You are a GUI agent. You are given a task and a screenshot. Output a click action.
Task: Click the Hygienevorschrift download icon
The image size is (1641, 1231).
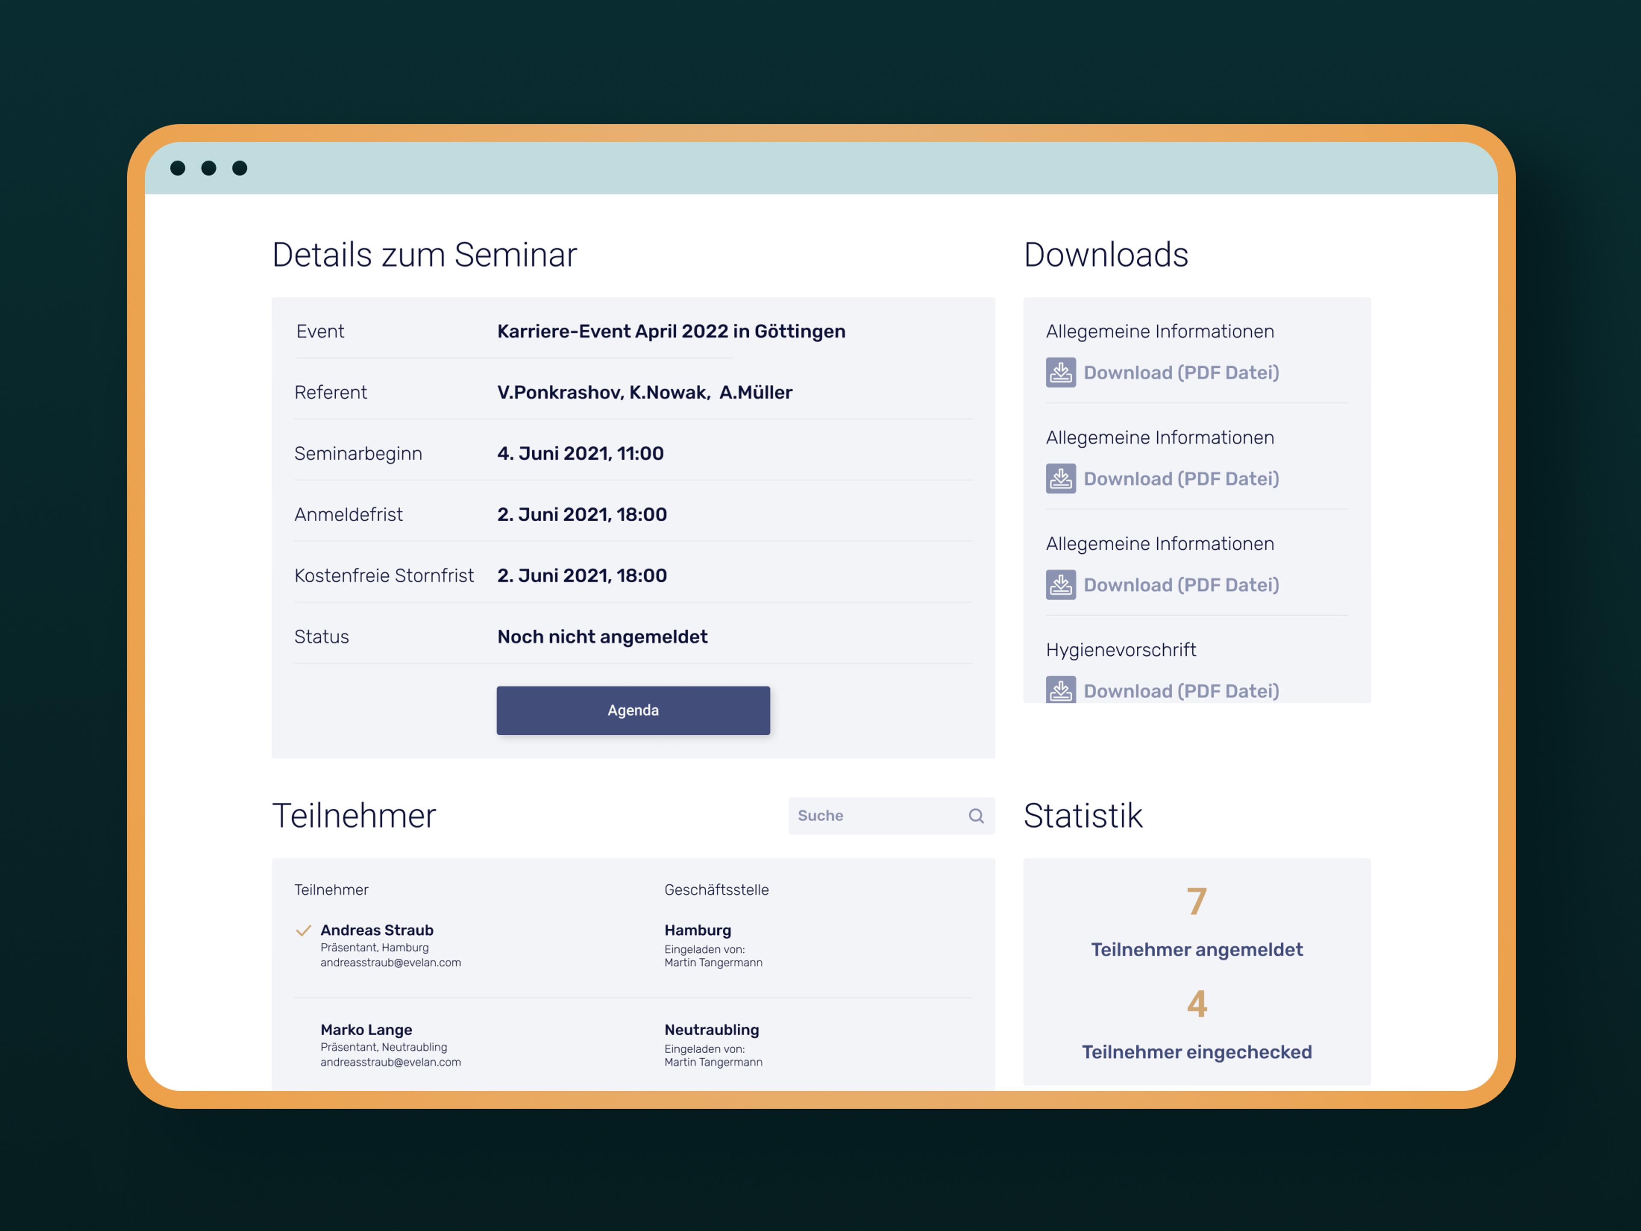click(1061, 689)
